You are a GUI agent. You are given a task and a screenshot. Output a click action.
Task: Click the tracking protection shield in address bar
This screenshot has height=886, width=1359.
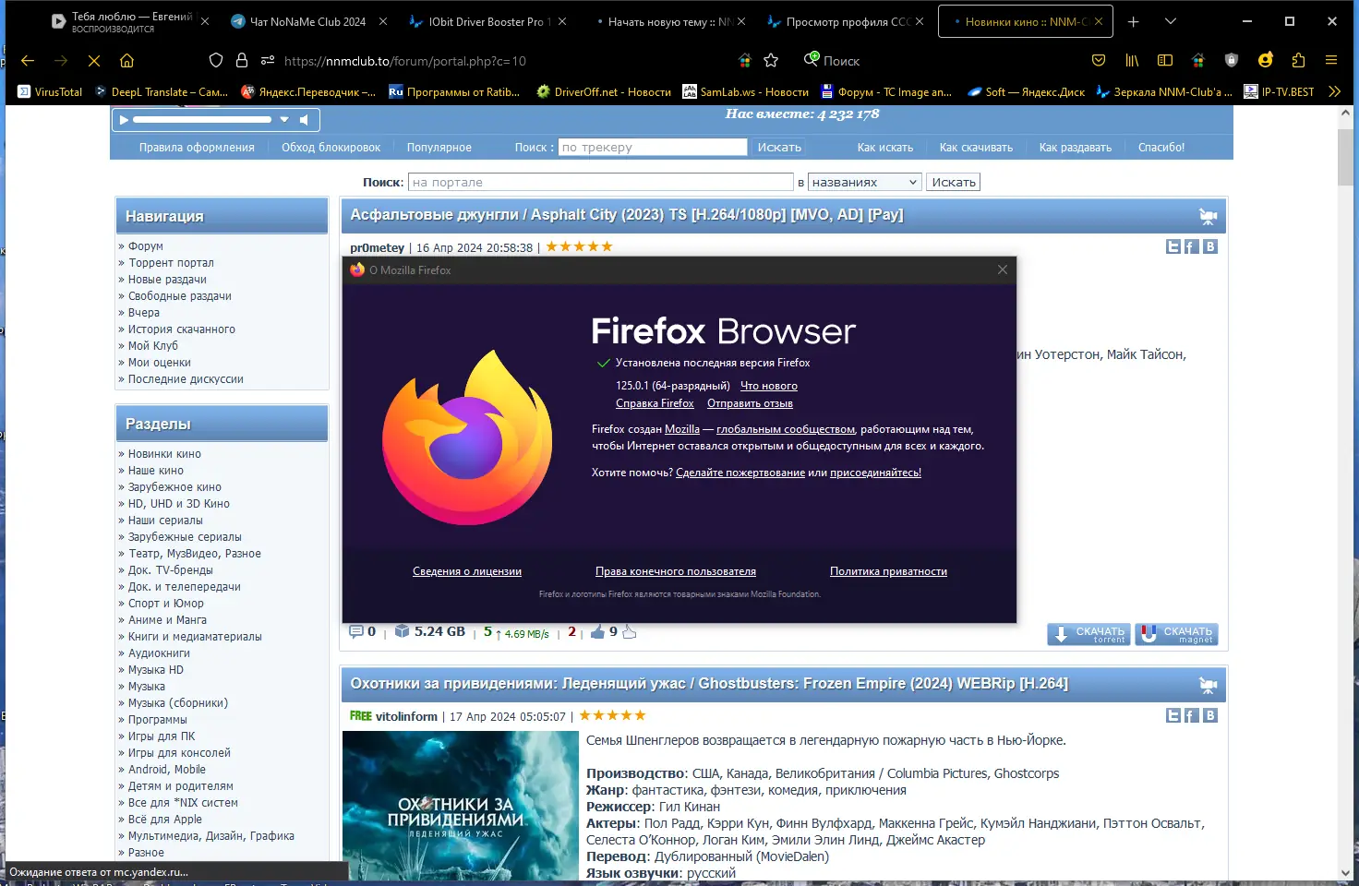click(216, 61)
